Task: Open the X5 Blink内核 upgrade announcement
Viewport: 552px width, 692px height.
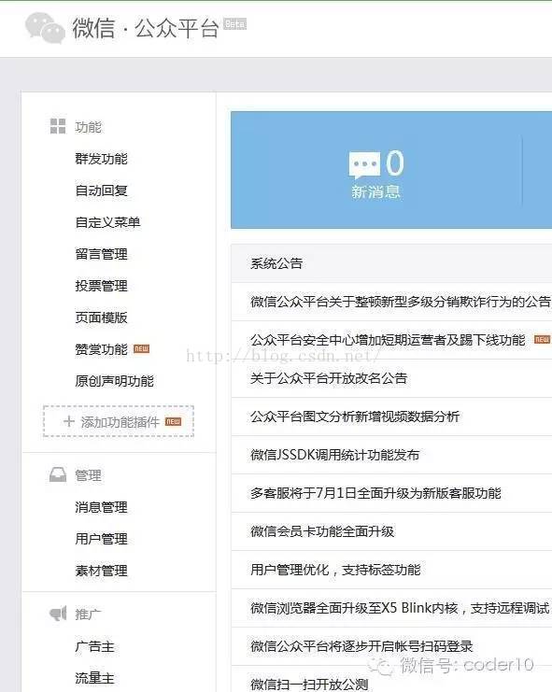Action: pyautogui.click(x=400, y=608)
